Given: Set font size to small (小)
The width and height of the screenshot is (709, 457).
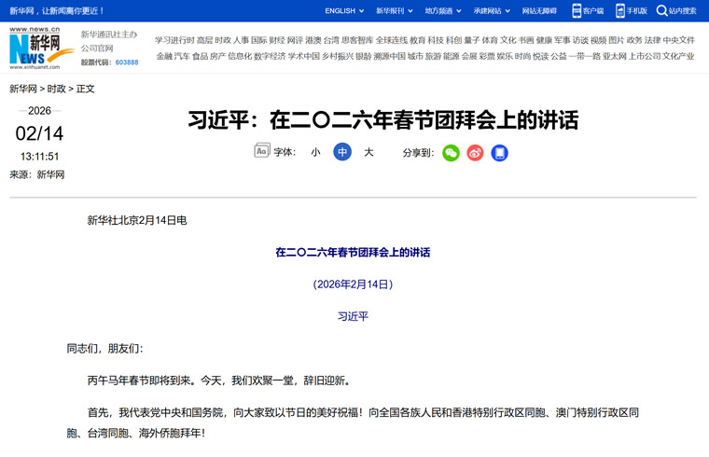Looking at the screenshot, I should 315,152.
